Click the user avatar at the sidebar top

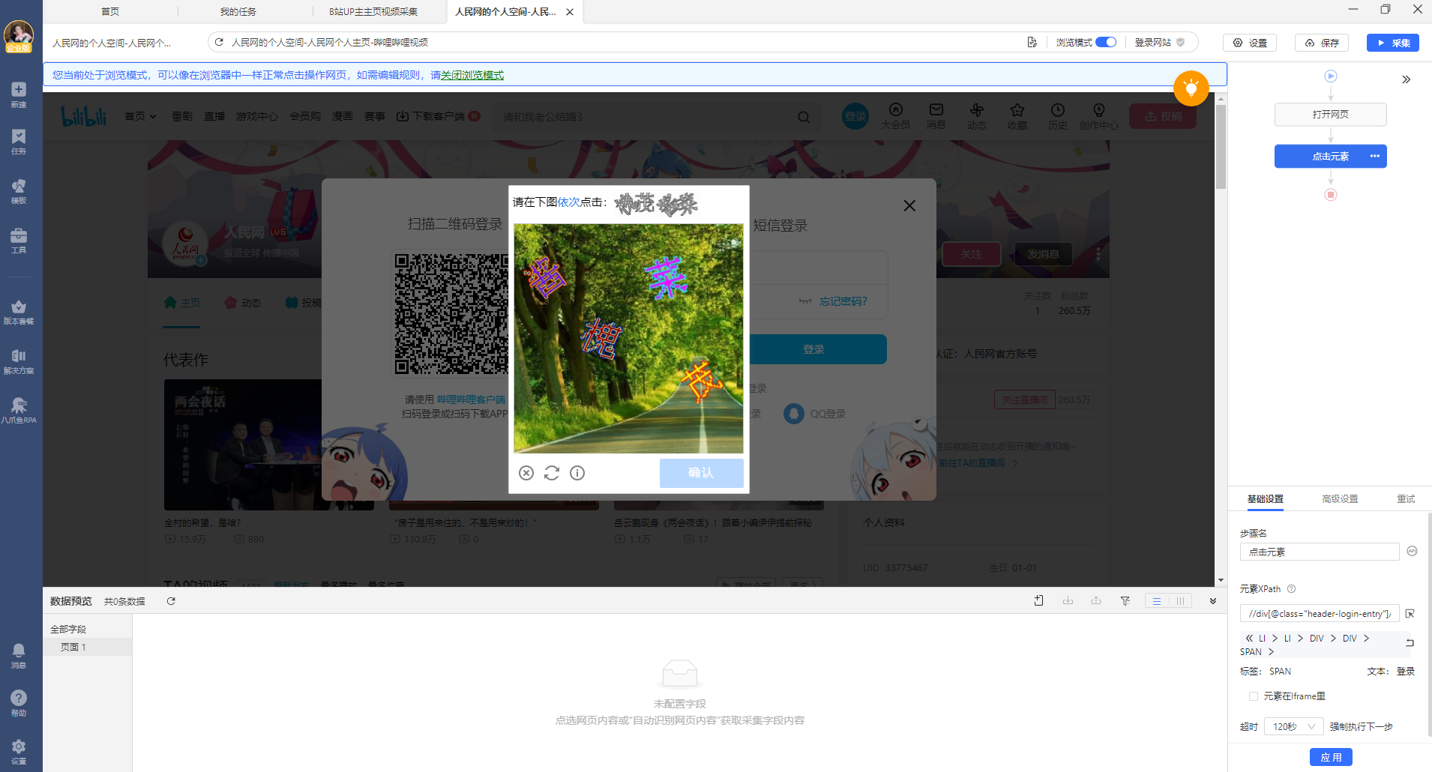(19, 35)
